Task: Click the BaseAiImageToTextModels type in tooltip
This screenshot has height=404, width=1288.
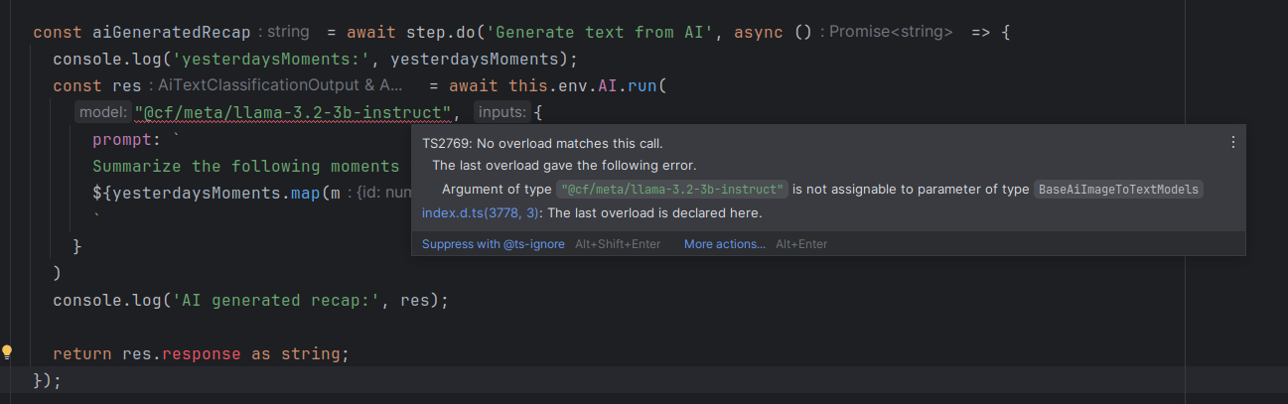Action: 1118,189
